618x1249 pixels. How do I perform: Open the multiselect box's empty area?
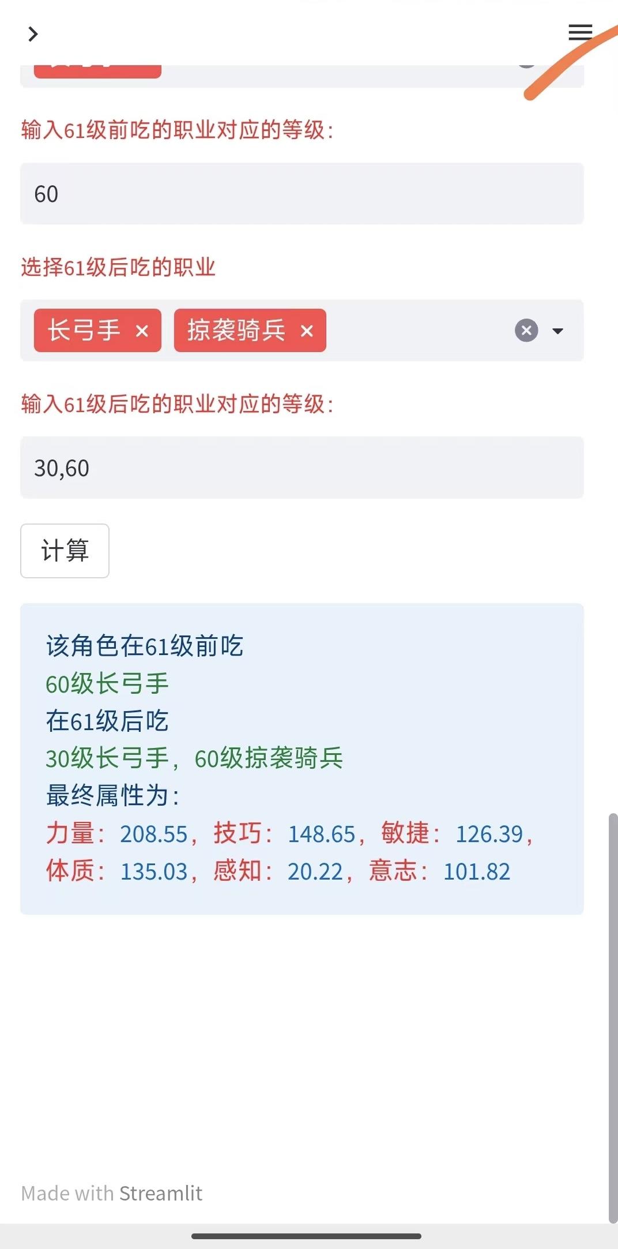pos(420,331)
